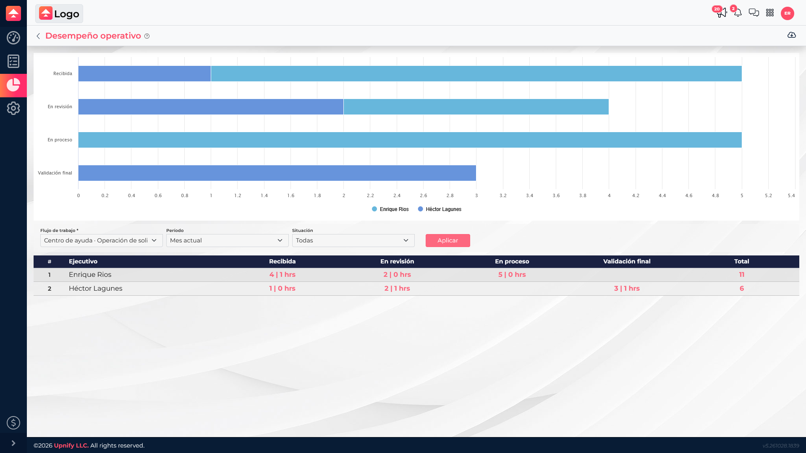Click the Aplicar button
The height and width of the screenshot is (453, 806).
click(x=448, y=240)
